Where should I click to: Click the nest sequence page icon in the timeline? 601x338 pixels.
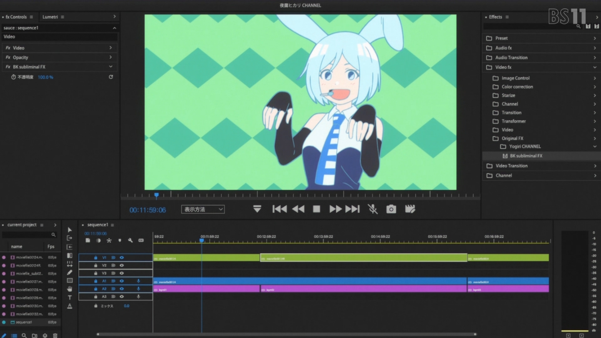88,240
